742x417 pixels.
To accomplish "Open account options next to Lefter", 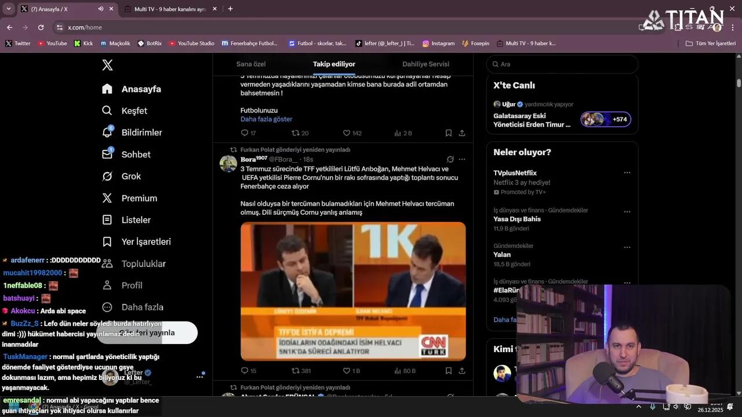I will pyautogui.click(x=199, y=376).
